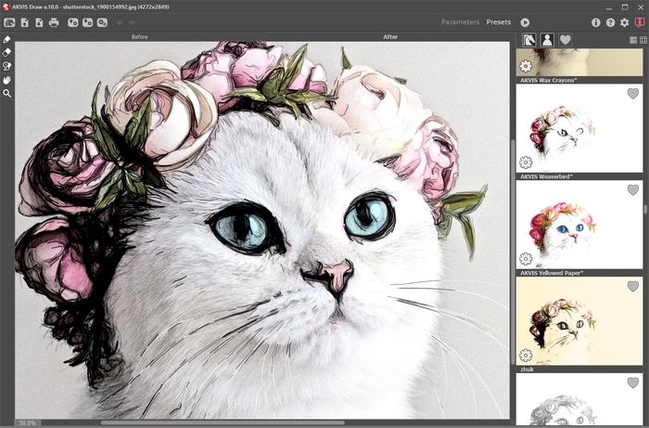Run processing with the play button

[x=525, y=22]
